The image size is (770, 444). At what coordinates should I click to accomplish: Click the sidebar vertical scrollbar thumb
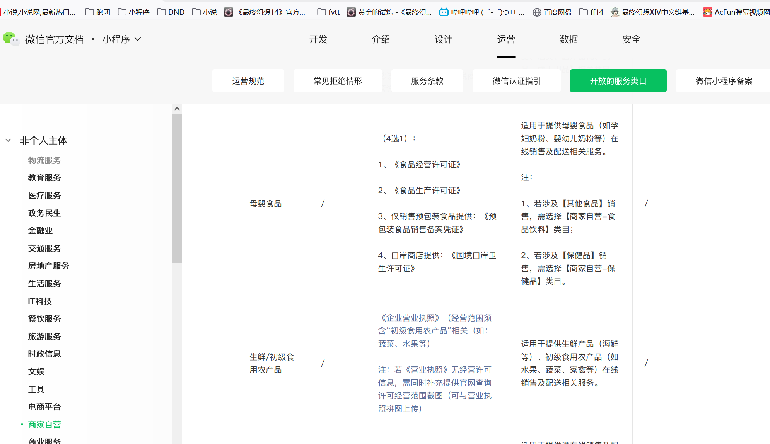[x=177, y=188]
